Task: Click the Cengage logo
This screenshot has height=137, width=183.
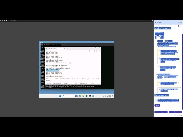Action: 158,22
